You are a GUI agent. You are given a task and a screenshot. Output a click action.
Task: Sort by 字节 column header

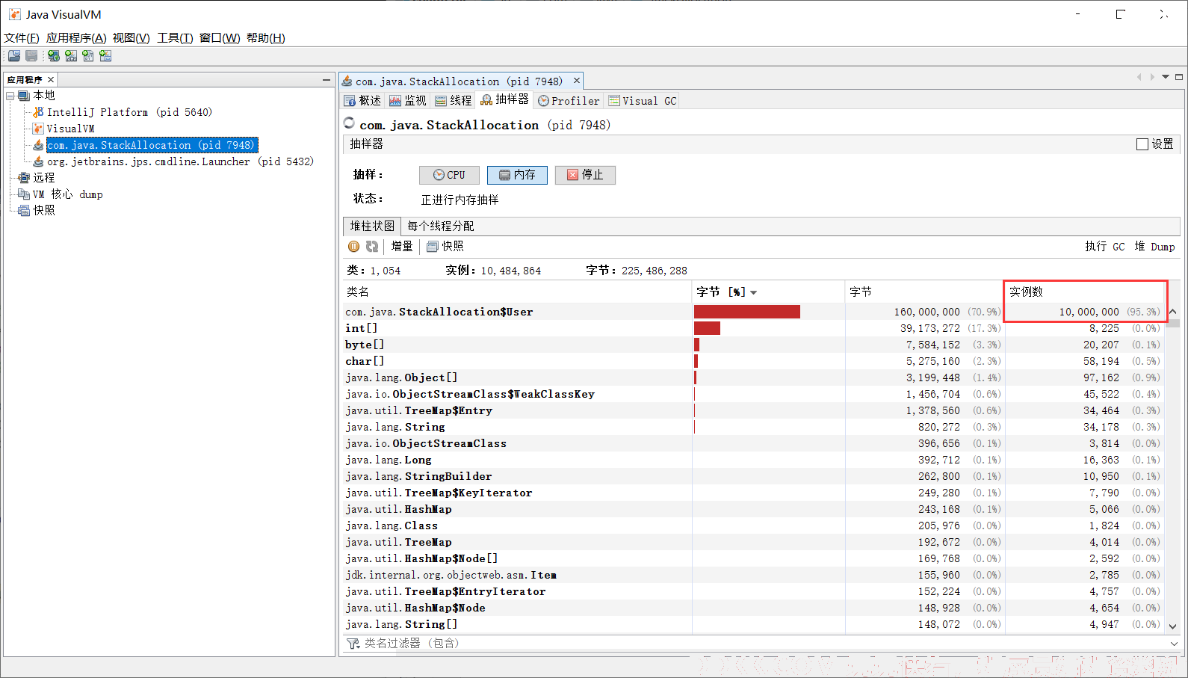click(924, 292)
